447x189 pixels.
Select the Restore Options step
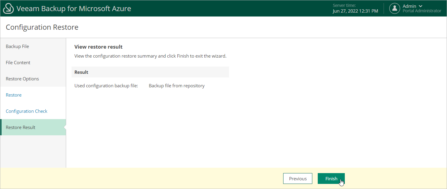[x=33, y=79]
